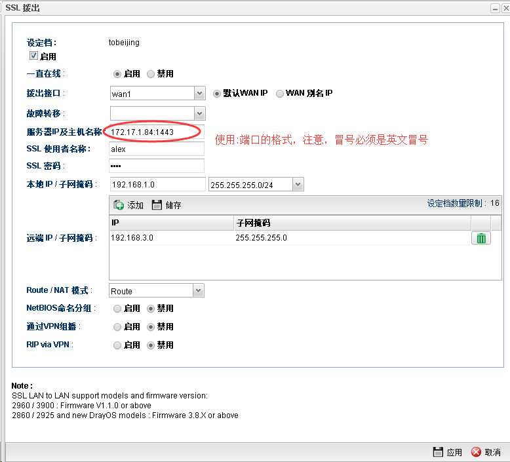
Task: Click the SSL 密码 password field
Action: tap(157, 166)
